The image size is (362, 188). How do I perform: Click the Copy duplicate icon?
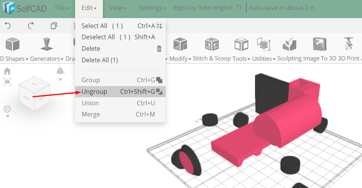click(x=54, y=26)
